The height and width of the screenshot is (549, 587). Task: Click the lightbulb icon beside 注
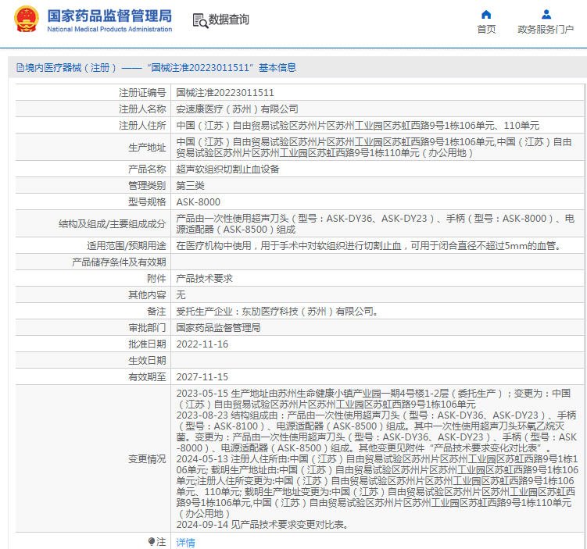[x=151, y=541]
